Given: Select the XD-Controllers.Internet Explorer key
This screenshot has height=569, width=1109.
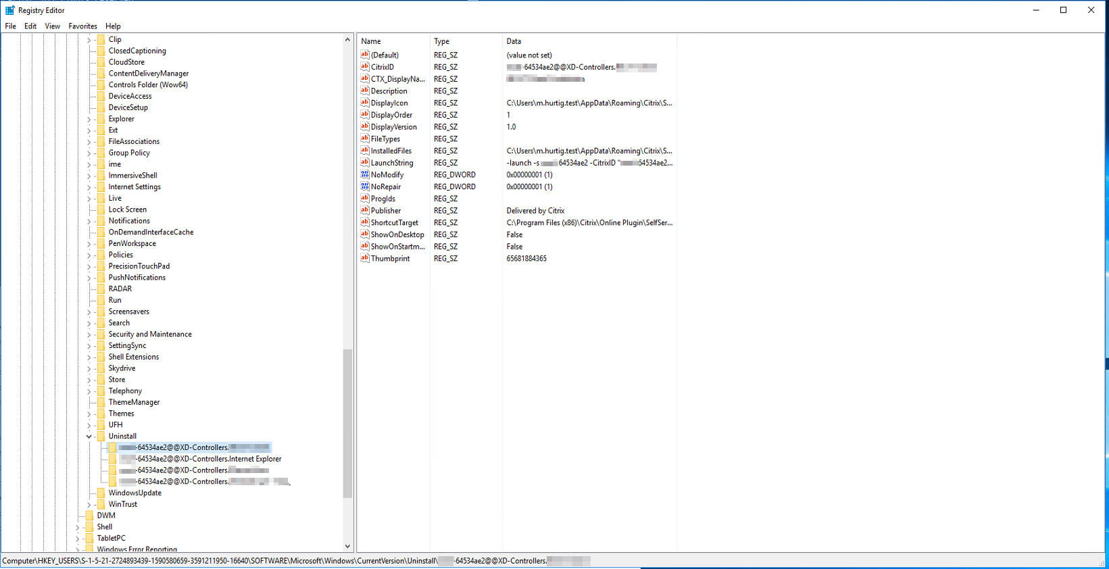Looking at the screenshot, I should pyautogui.click(x=209, y=459).
